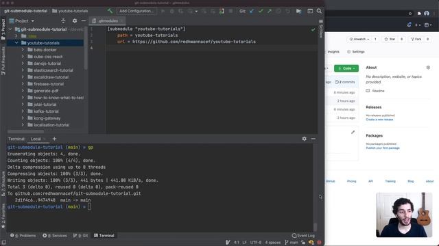Image resolution: width=439 pixels, height=246 pixels.
Task: Click the pencil edit icon on GitHub README
Action: click(x=353, y=132)
